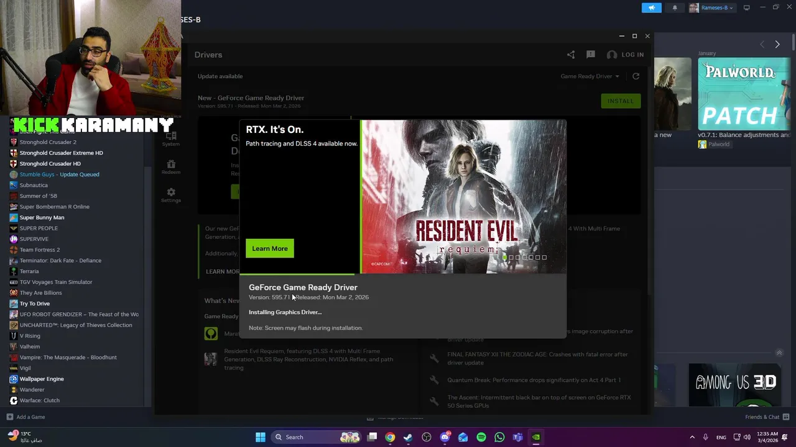796x447 pixels.
Task: Open the Drivers tab title
Action: 208,55
